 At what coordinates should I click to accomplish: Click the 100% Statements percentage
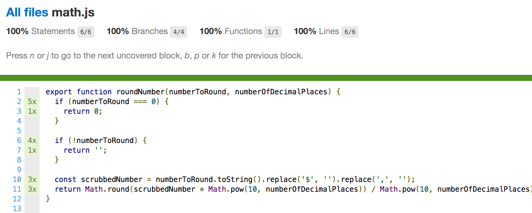(x=17, y=31)
